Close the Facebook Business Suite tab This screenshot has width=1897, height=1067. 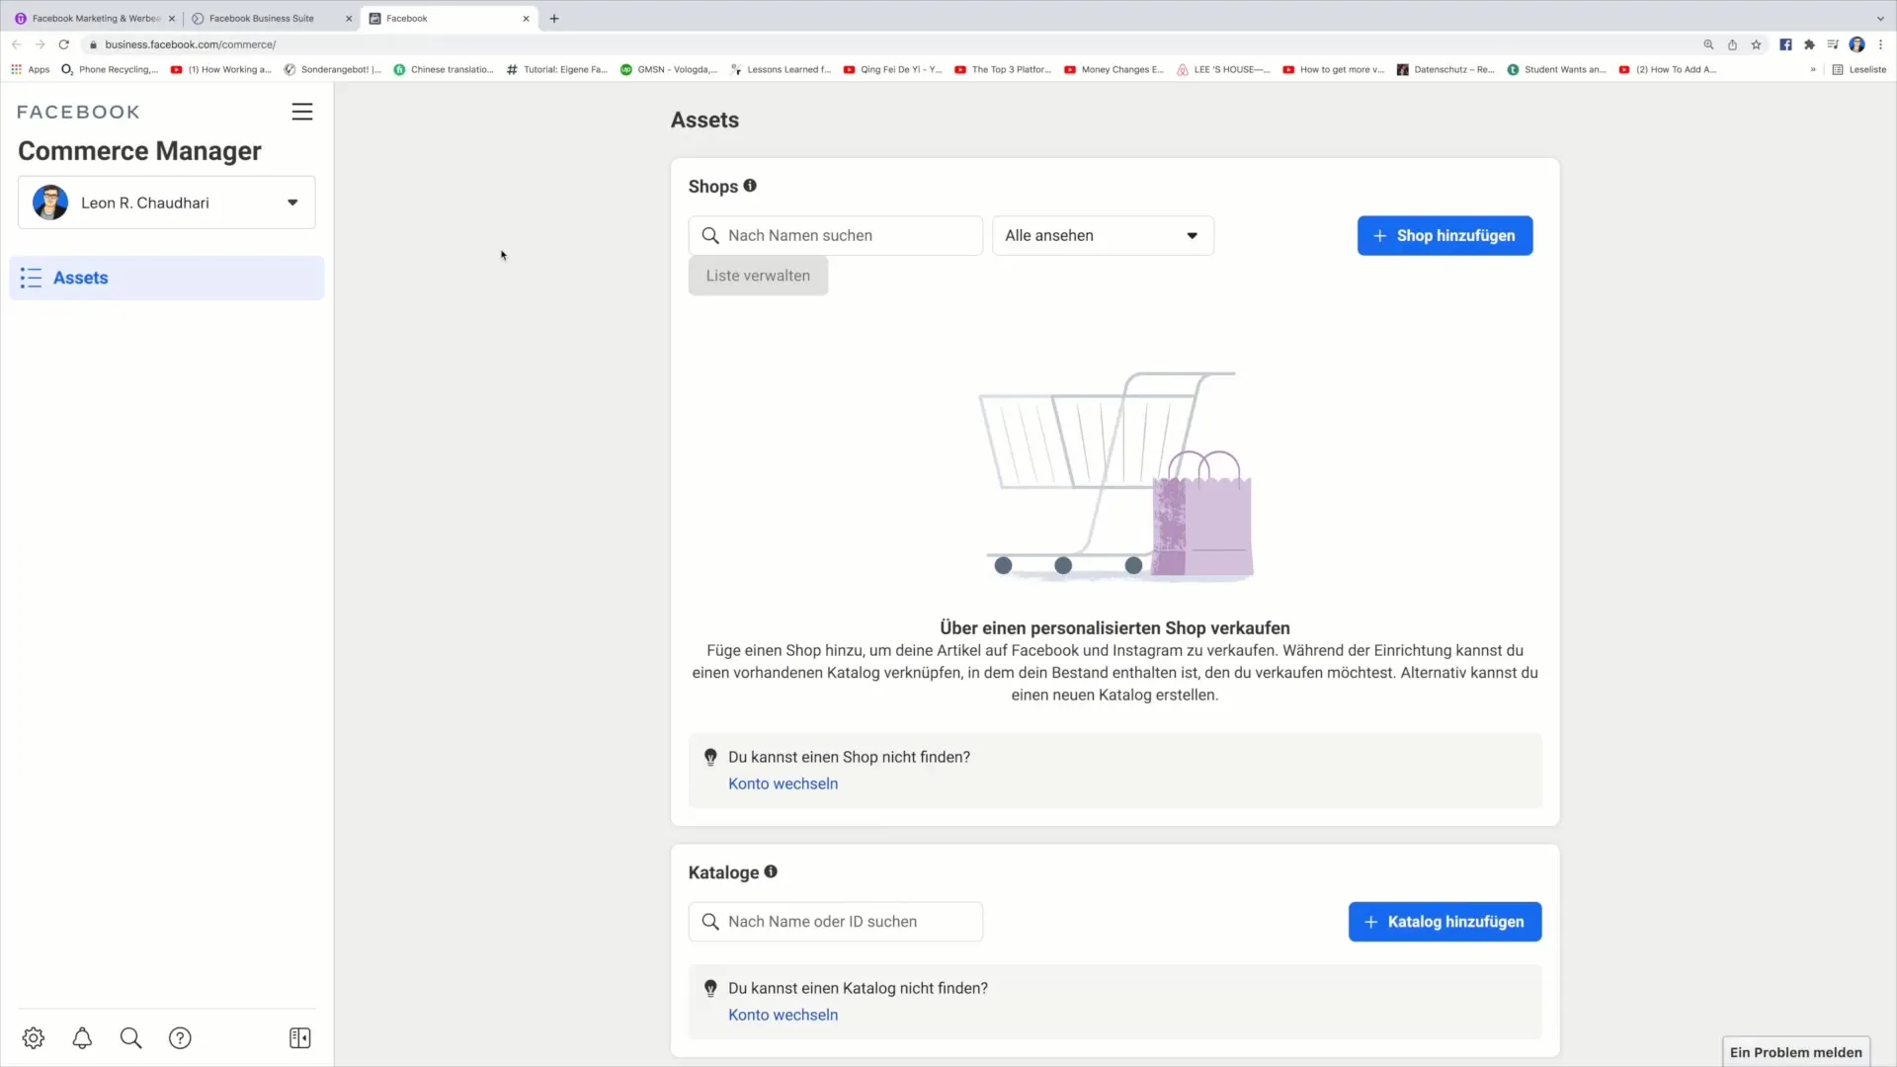pos(349,18)
